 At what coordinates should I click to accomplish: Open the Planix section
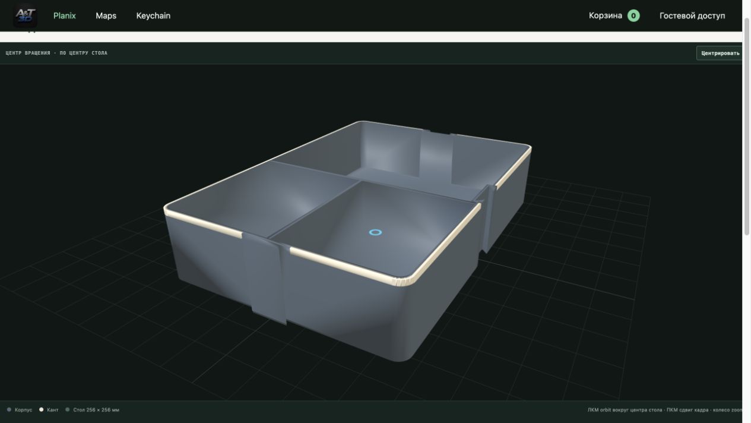point(65,16)
